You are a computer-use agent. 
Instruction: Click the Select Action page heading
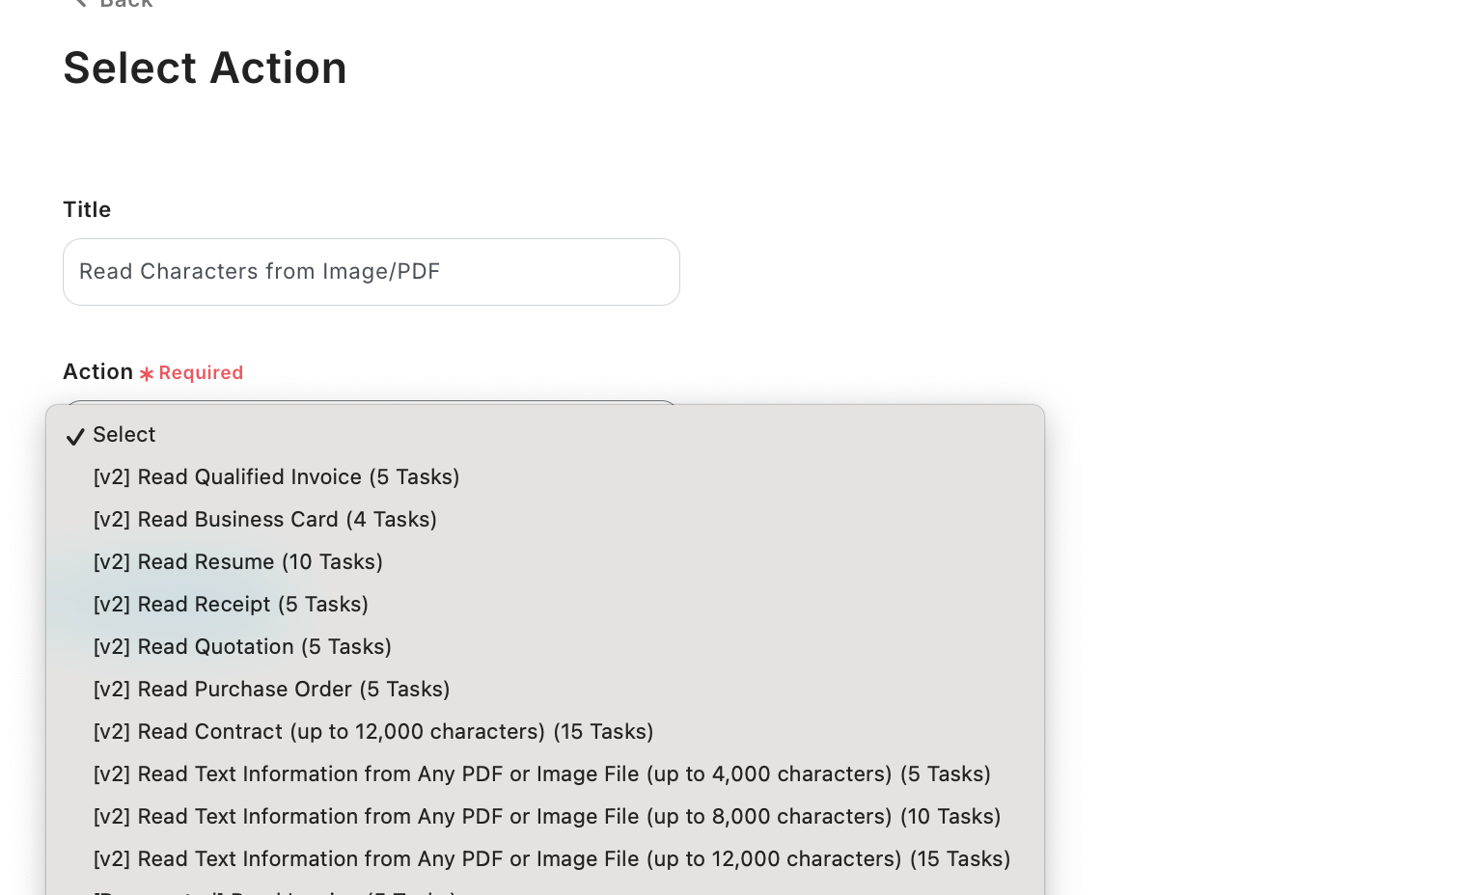point(205,68)
